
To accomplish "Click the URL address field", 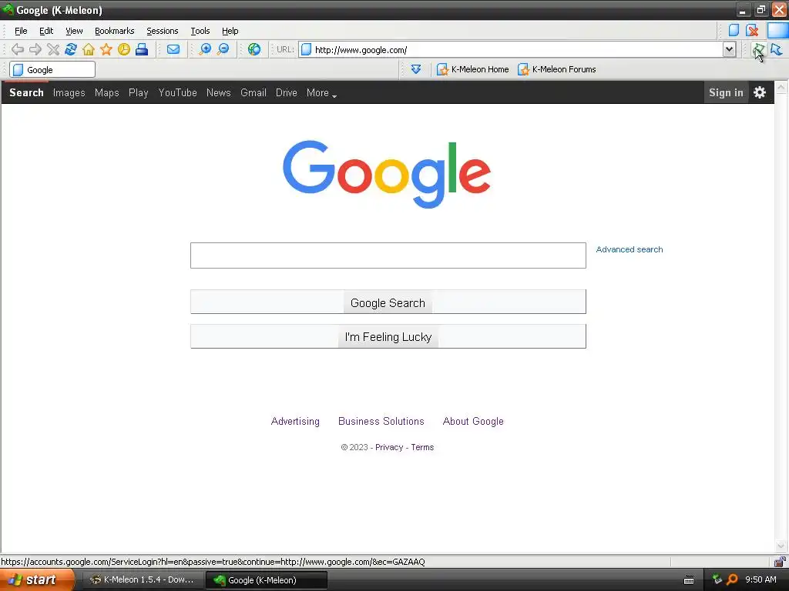I will (519, 50).
